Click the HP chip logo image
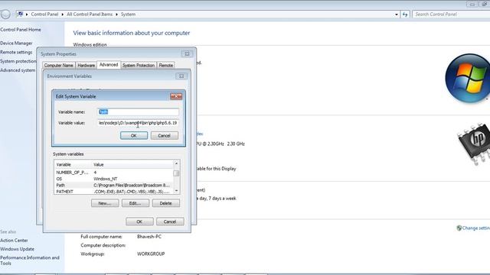The width and height of the screenshot is (490, 275). point(474,143)
